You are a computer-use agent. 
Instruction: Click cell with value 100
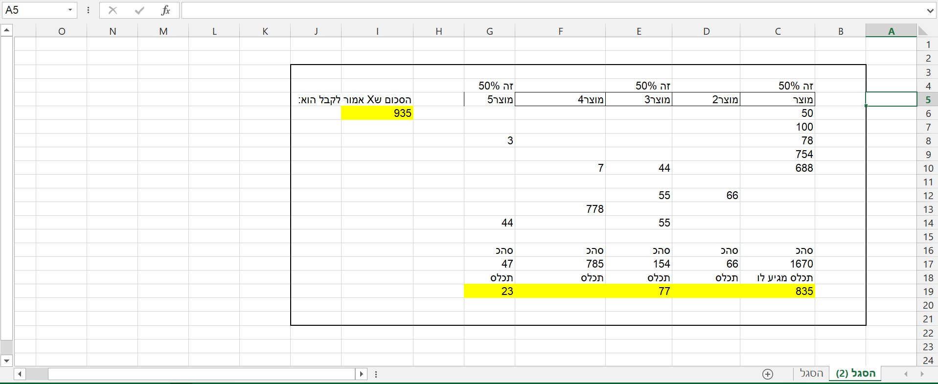click(778, 127)
